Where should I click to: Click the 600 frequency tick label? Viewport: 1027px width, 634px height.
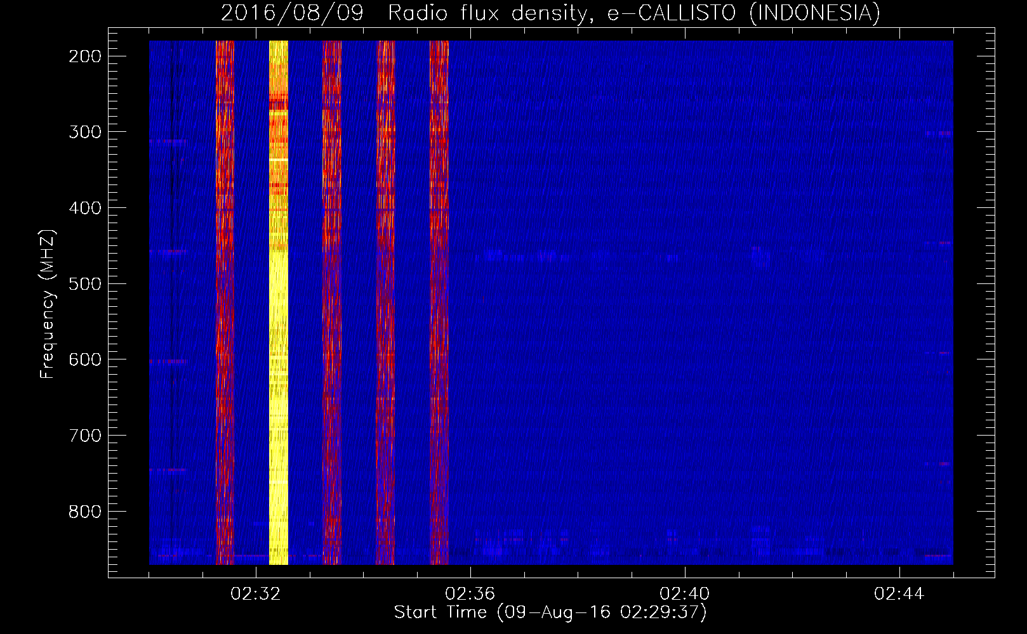tap(84, 359)
